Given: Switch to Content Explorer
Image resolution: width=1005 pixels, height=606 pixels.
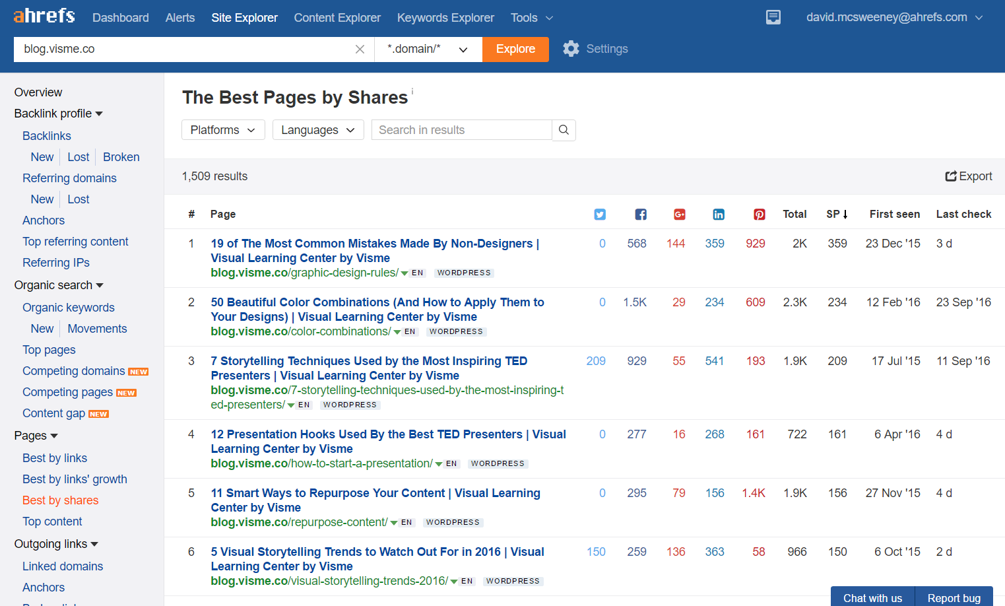Looking at the screenshot, I should click(x=337, y=18).
